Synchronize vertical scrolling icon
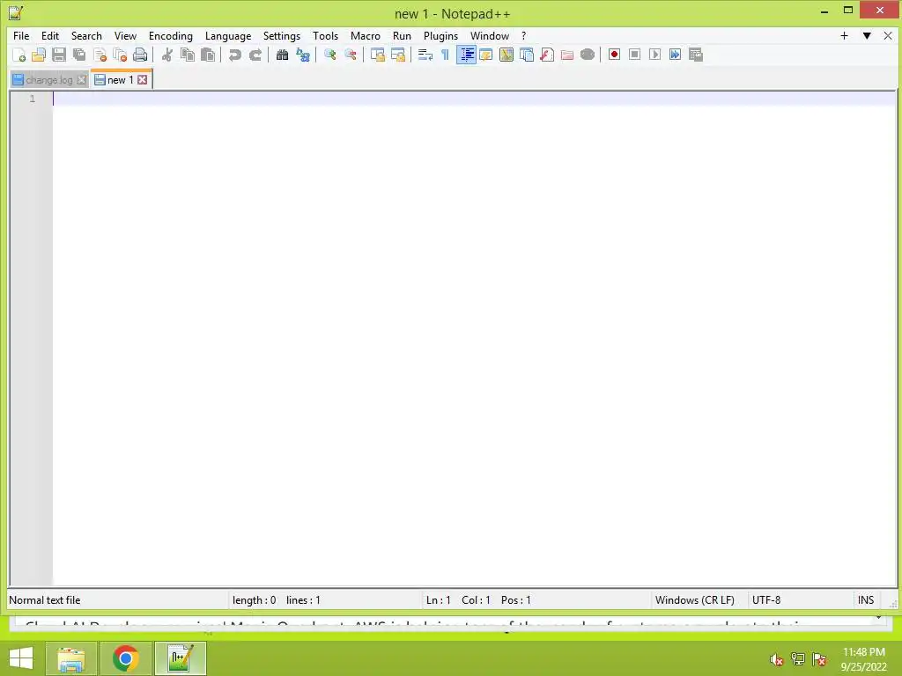The height and width of the screenshot is (676, 902). click(377, 55)
